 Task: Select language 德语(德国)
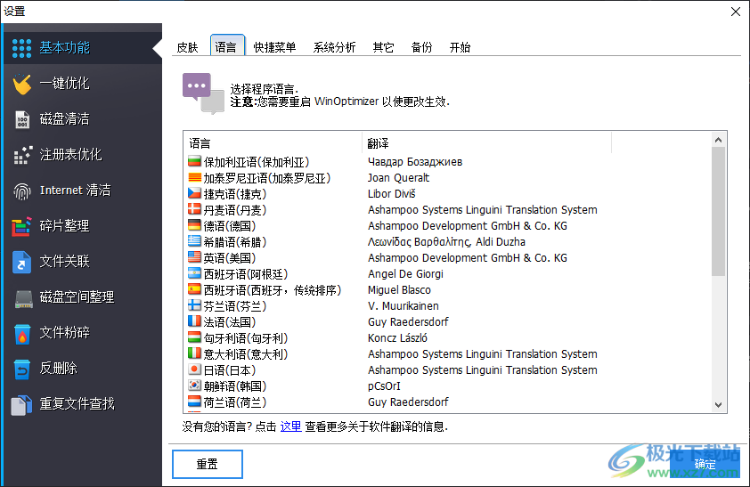230,226
